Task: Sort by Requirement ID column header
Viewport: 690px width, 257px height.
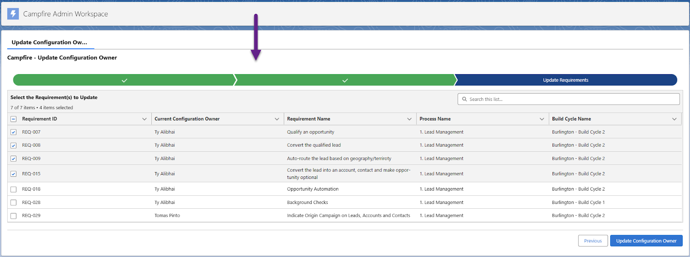Action: pyautogui.click(x=40, y=119)
